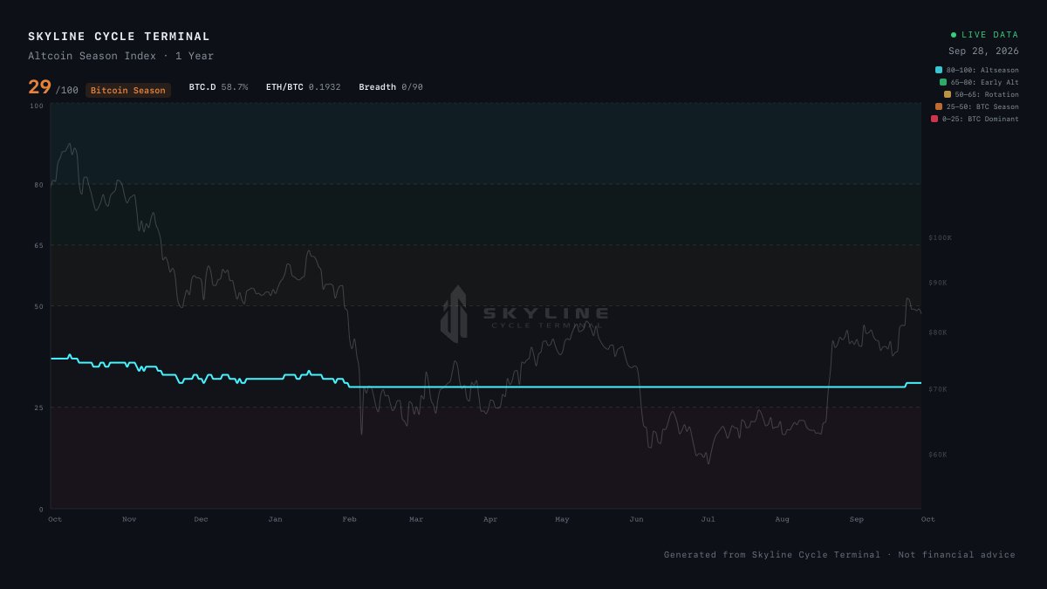
Task: Click the '25–50: BTC Season' legend label
Action: (x=982, y=106)
